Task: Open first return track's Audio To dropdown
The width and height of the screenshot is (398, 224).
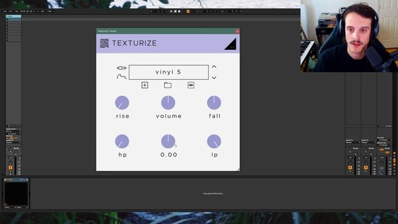Action: (x=353, y=142)
